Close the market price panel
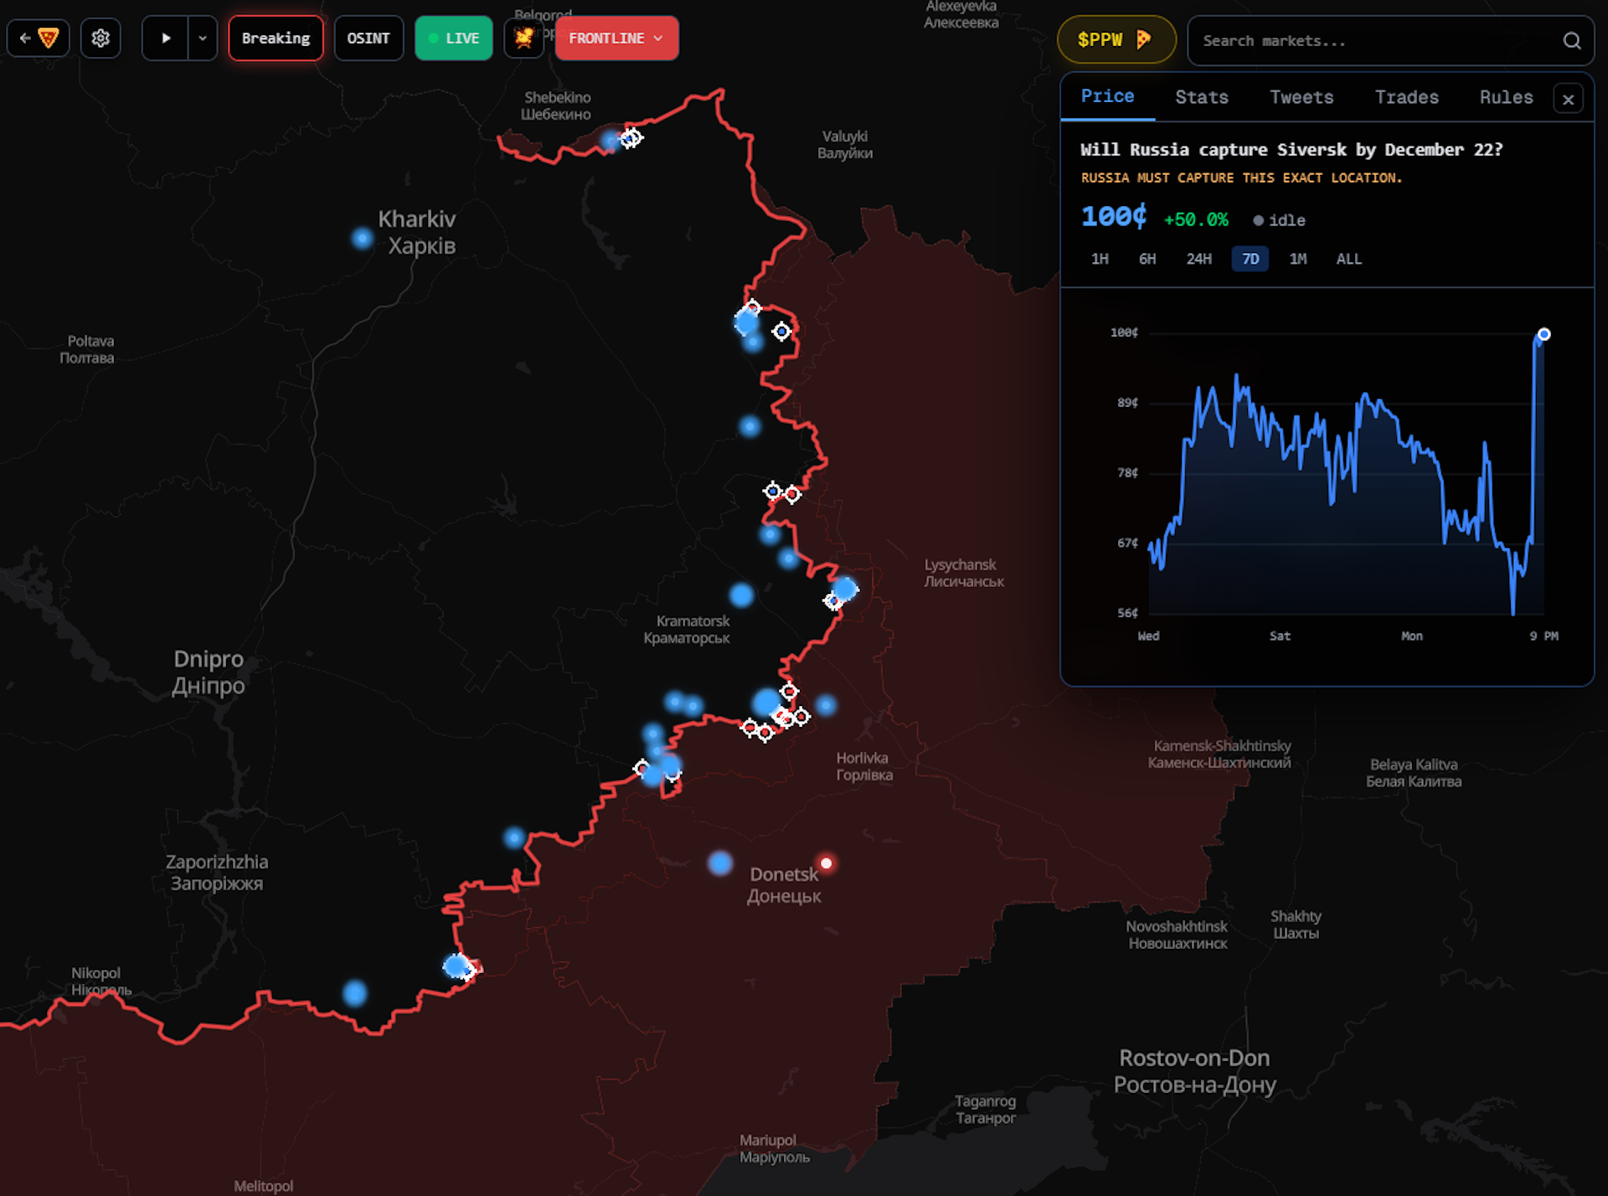The height and width of the screenshot is (1196, 1608). (1568, 100)
